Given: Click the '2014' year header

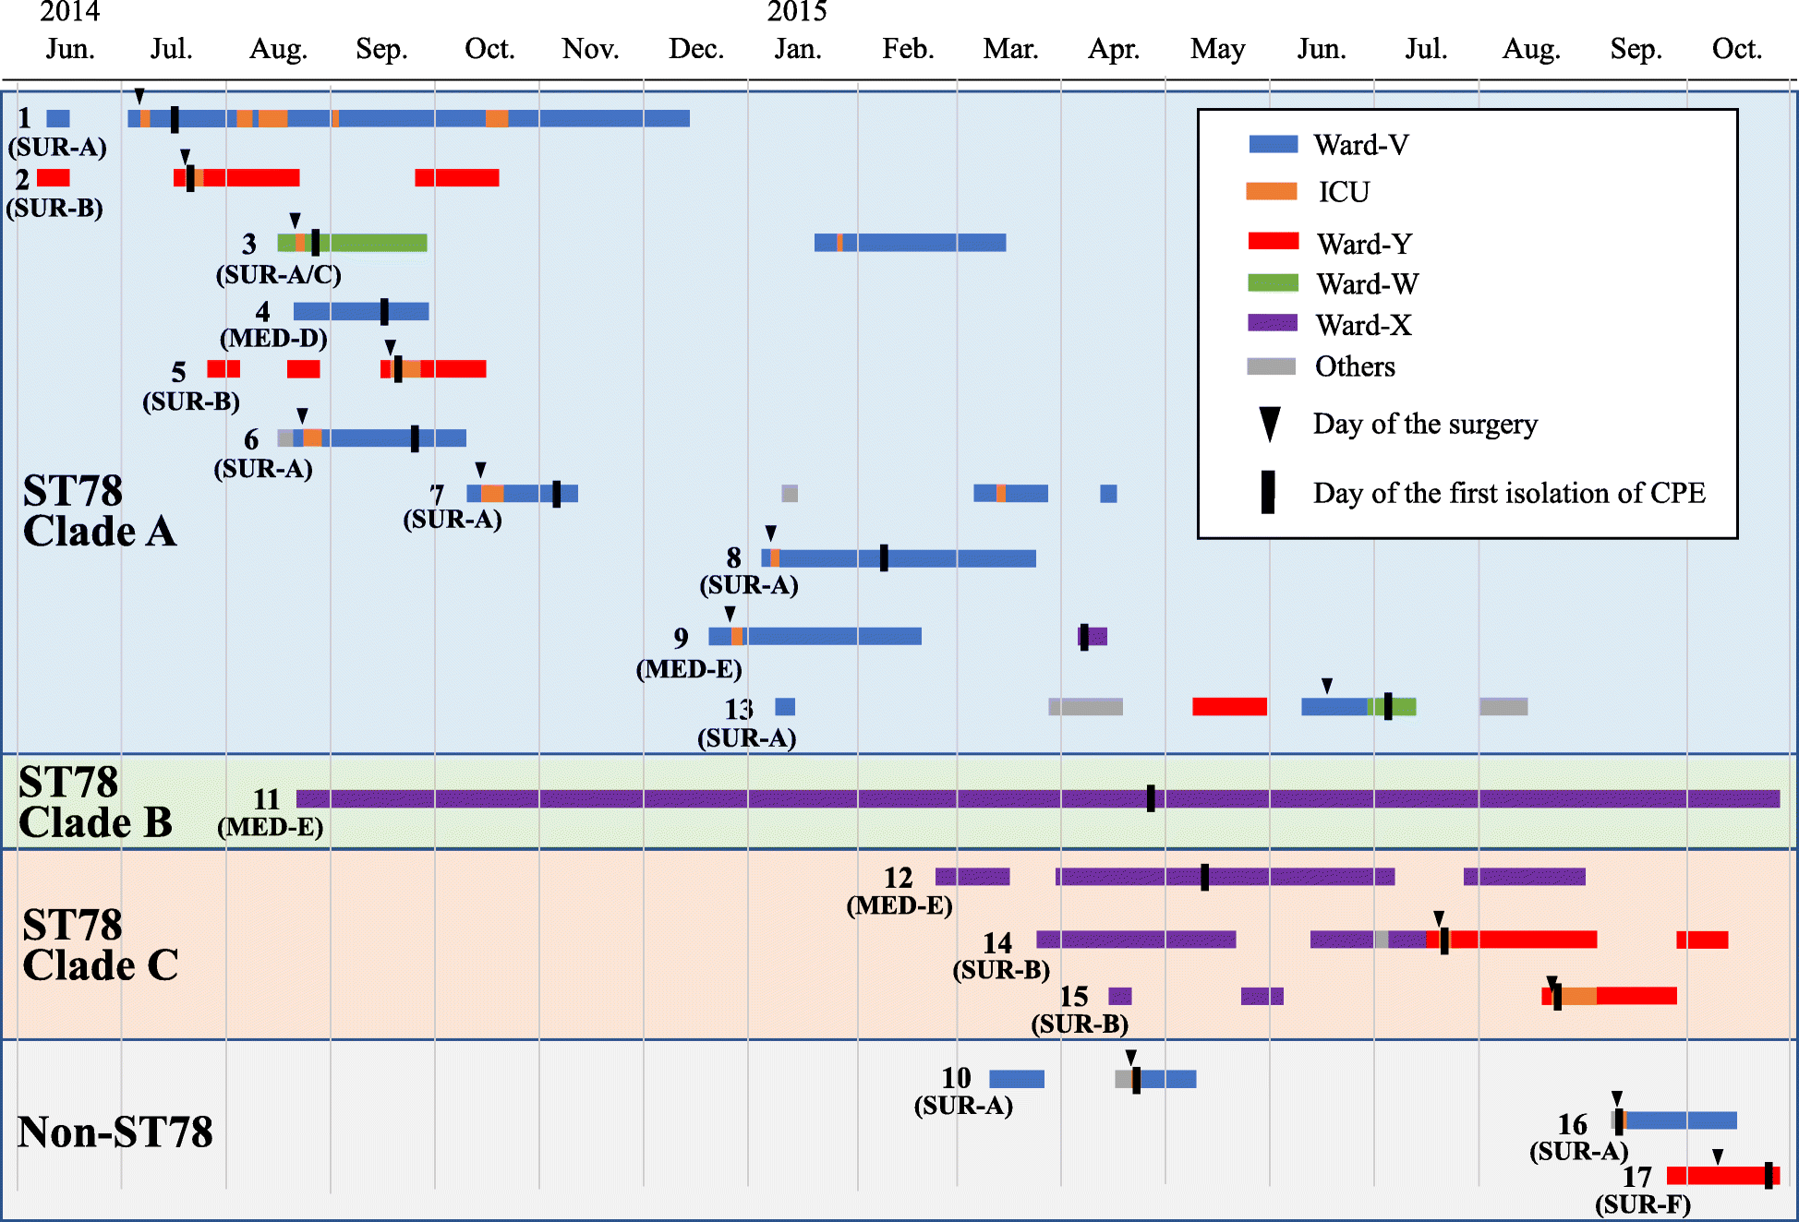Looking at the screenshot, I should (x=69, y=12).
